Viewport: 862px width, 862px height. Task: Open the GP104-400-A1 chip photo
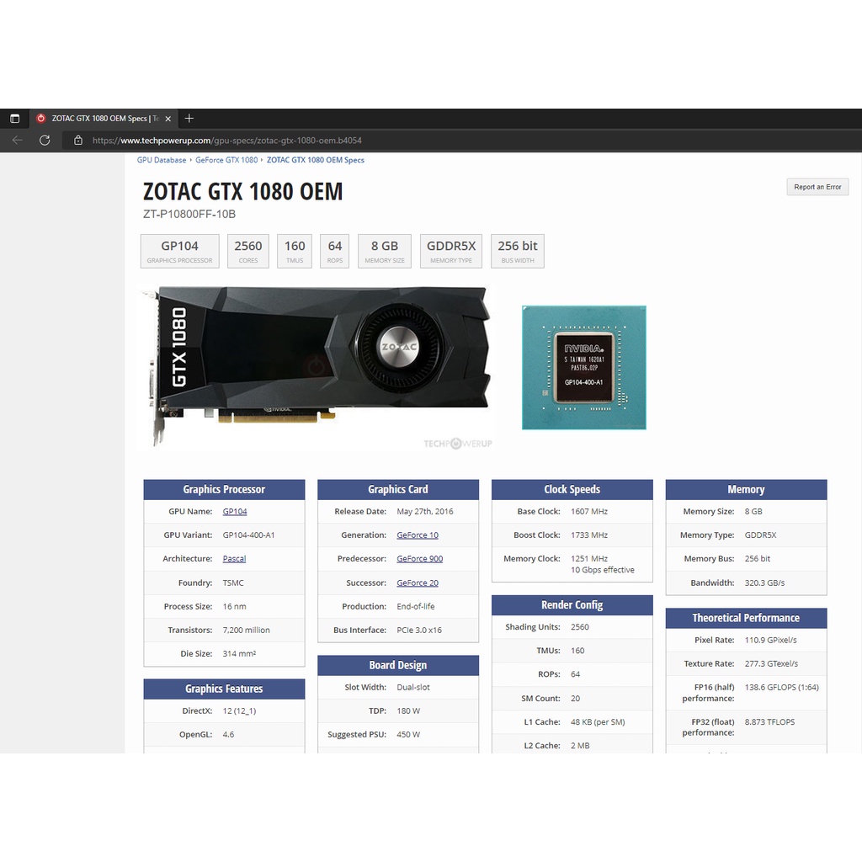coord(583,367)
